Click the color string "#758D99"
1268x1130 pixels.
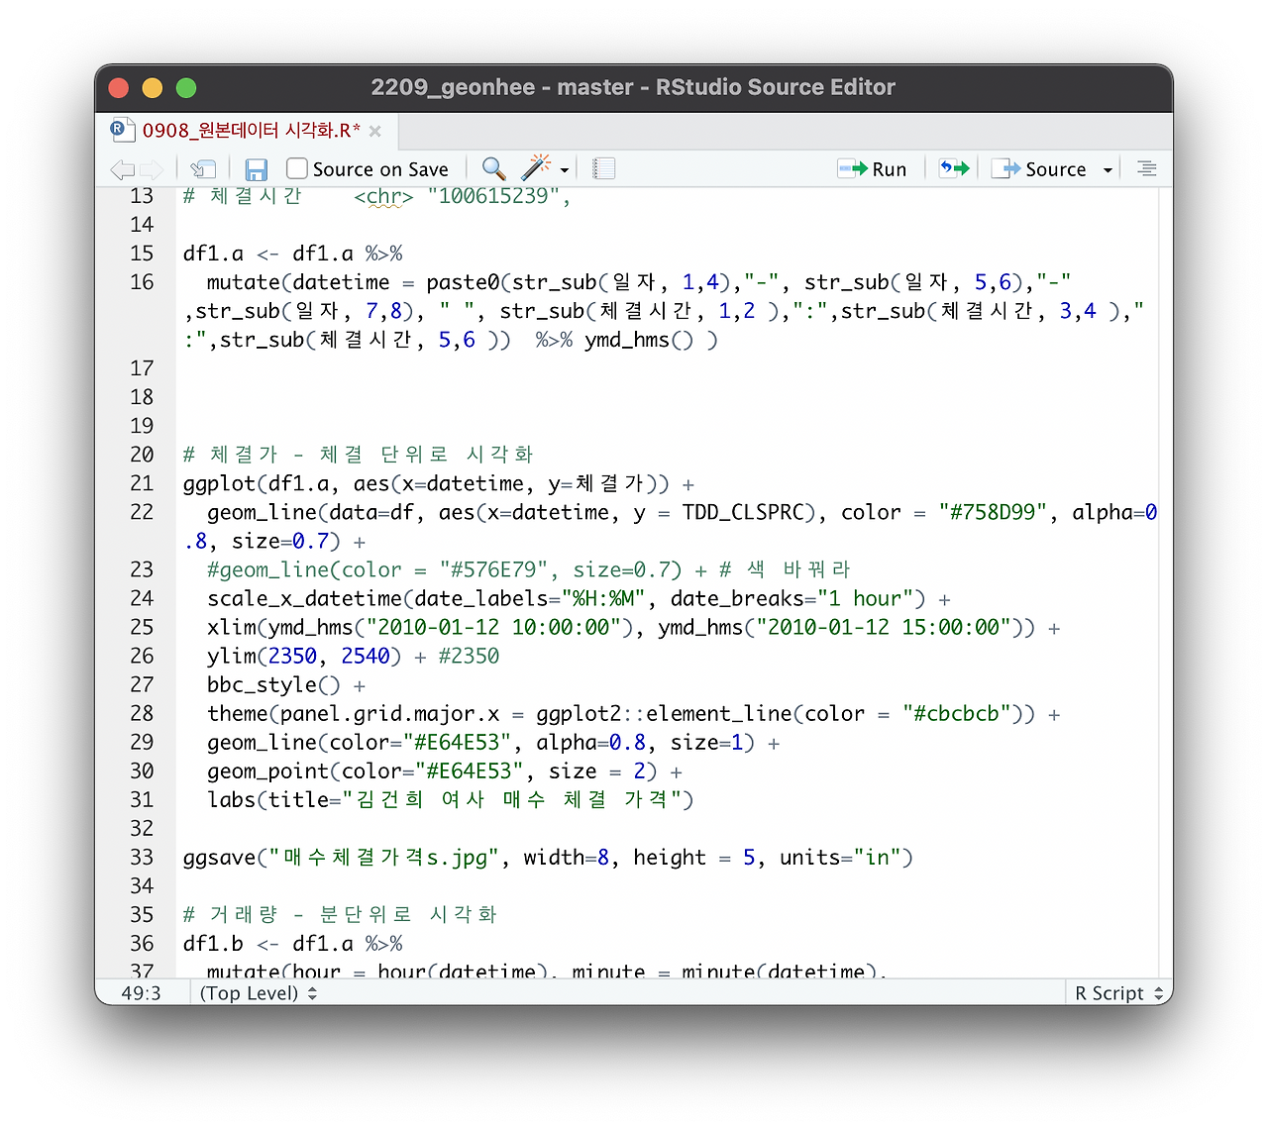coord(993,512)
